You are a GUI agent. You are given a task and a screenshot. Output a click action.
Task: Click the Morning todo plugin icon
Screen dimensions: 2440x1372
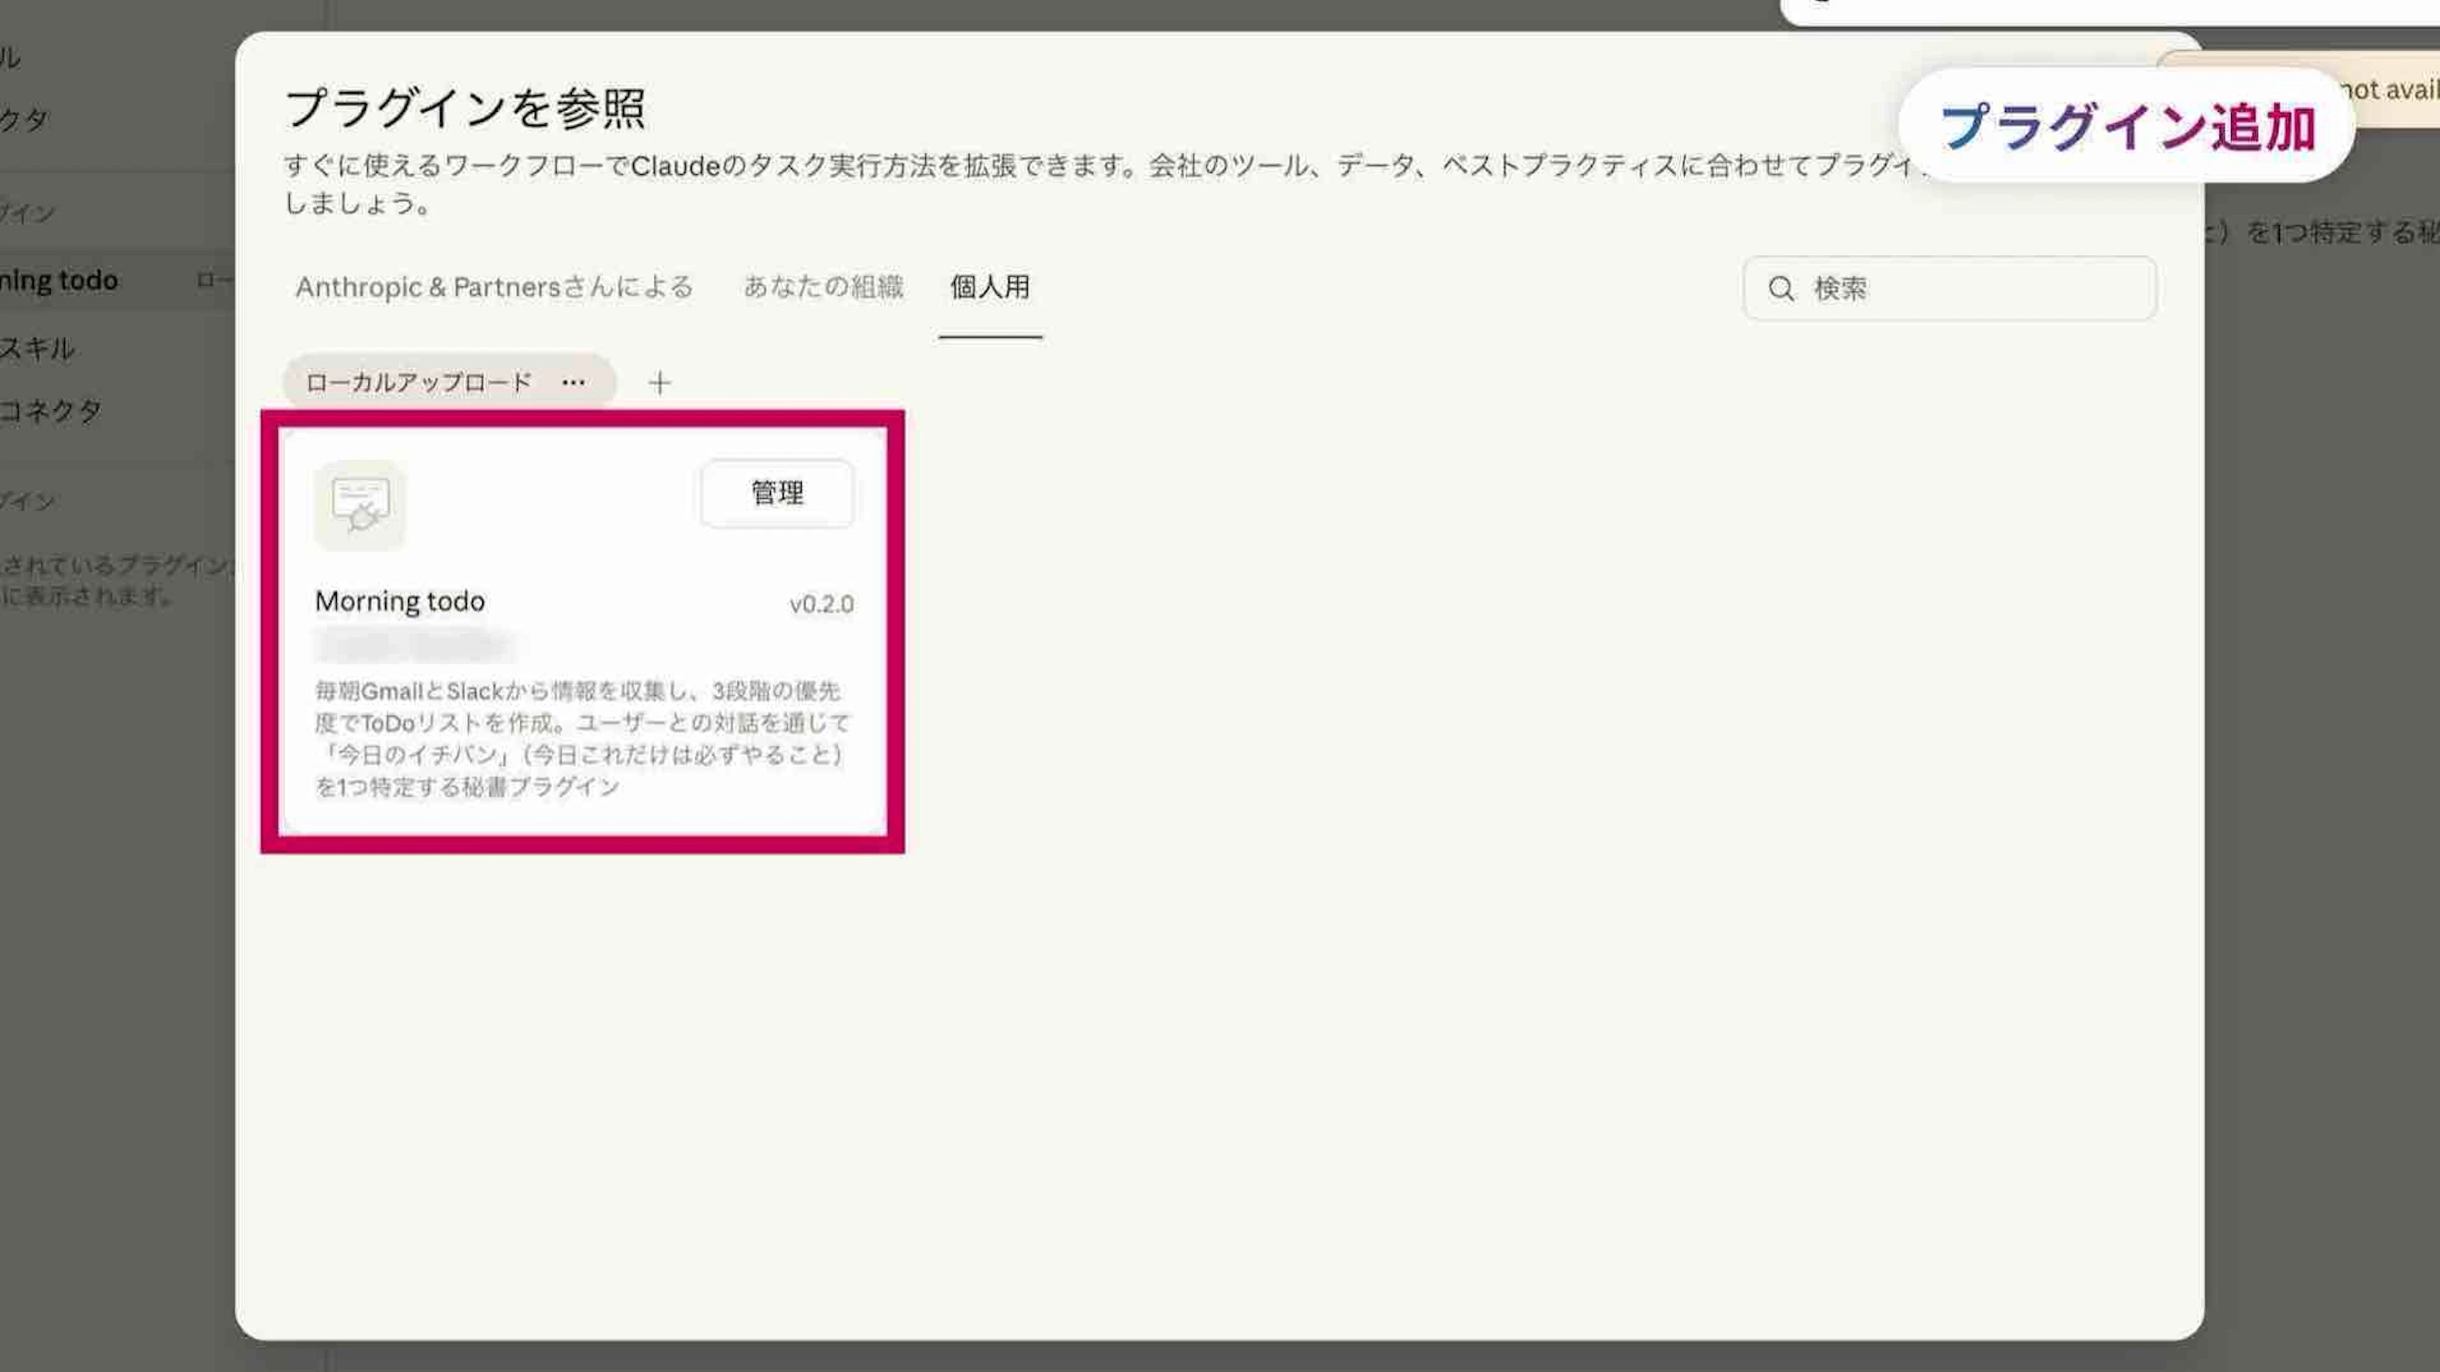(x=360, y=506)
